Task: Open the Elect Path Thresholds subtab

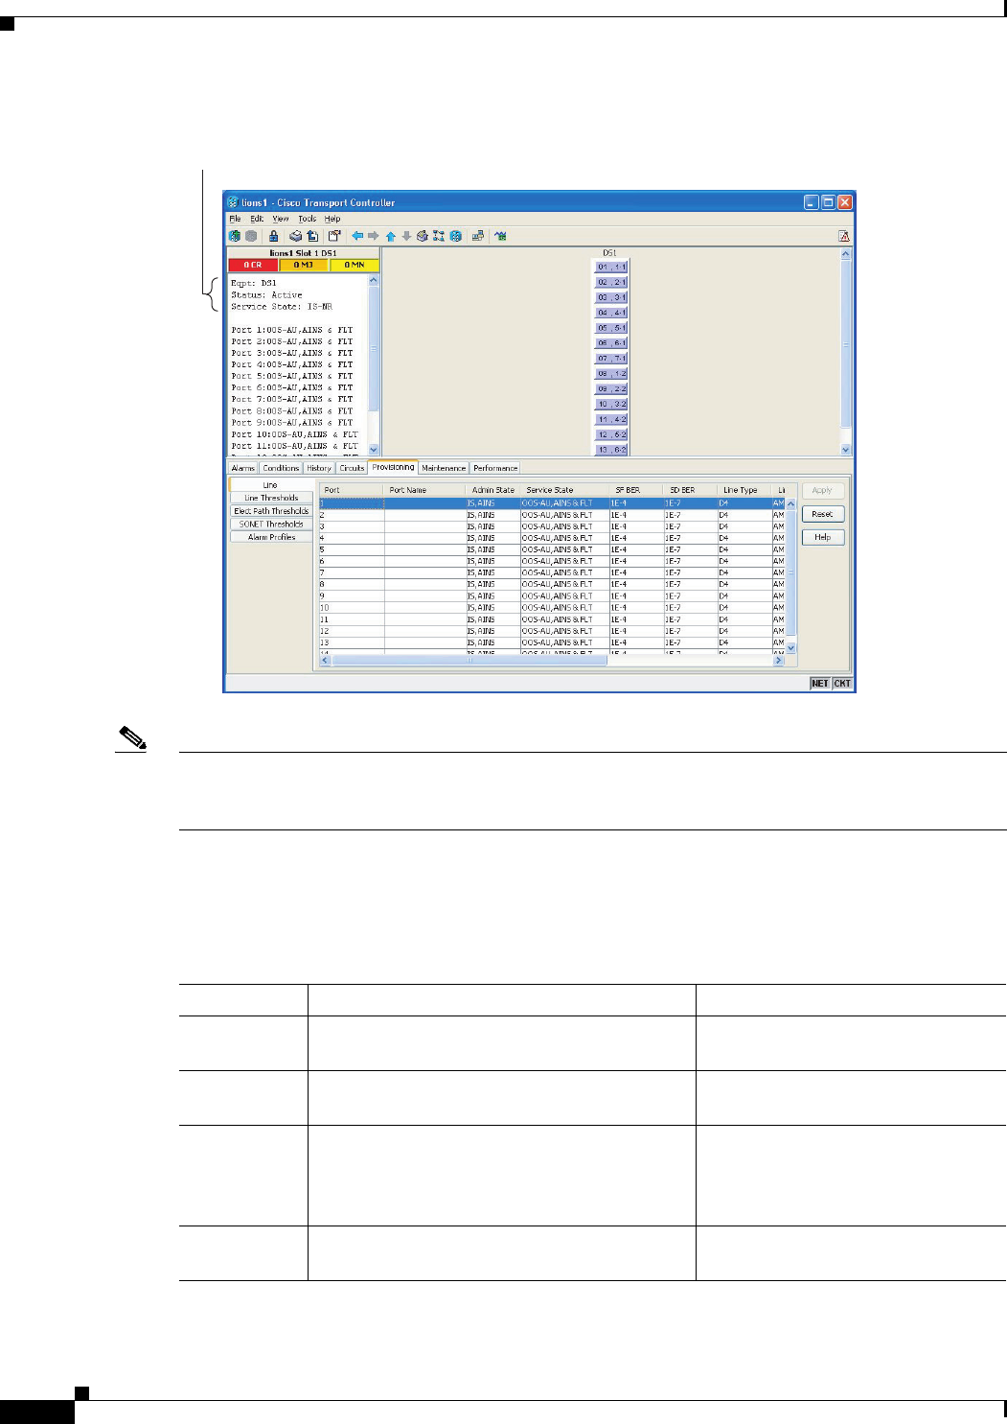Action: coord(271,511)
